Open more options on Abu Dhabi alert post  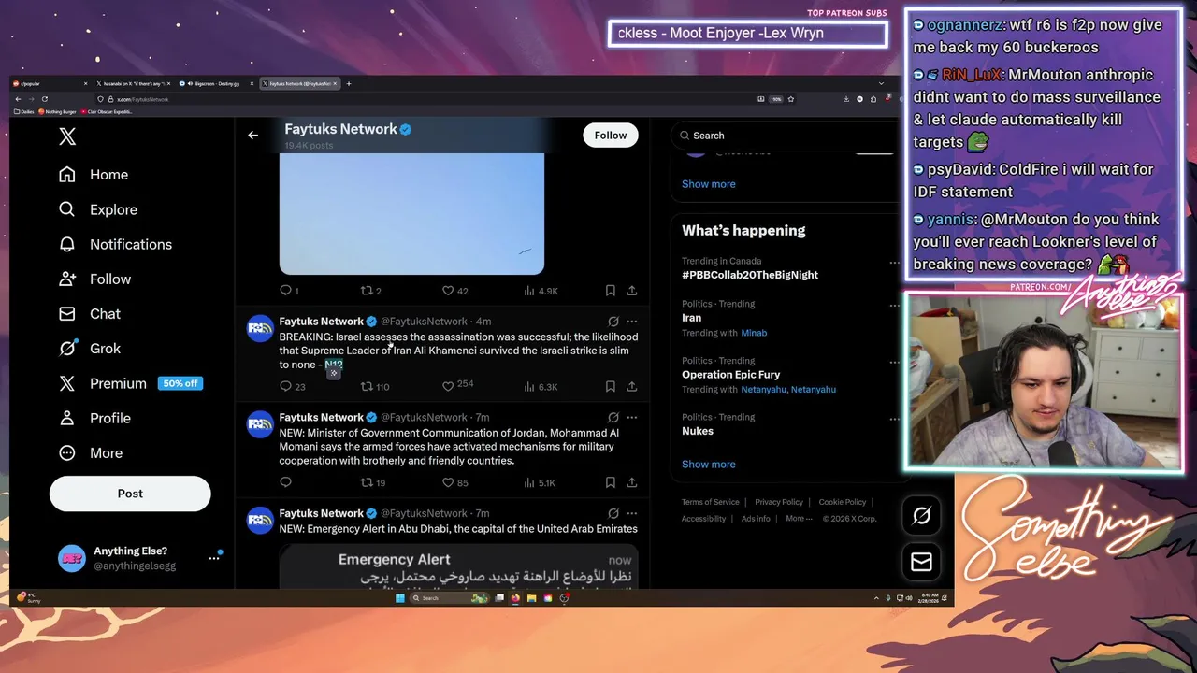pos(632,513)
